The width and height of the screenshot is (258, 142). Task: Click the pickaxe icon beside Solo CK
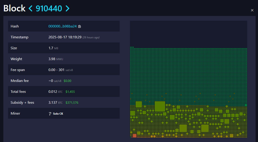(x=50, y=114)
